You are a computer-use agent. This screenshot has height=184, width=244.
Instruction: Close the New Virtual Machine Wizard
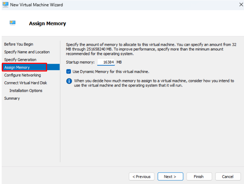pos(241,4)
